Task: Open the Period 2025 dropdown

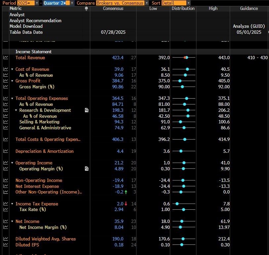Action: pos(37,3)
